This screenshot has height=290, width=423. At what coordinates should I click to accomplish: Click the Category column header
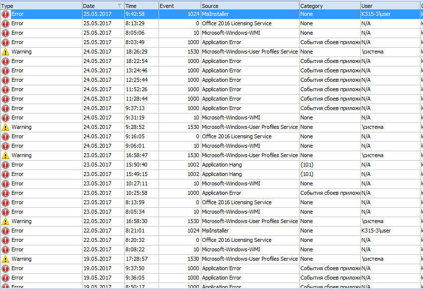(328, 5)
